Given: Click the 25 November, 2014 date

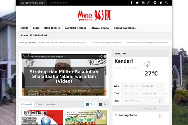Looking at the screenshot, I should [33, 2].
